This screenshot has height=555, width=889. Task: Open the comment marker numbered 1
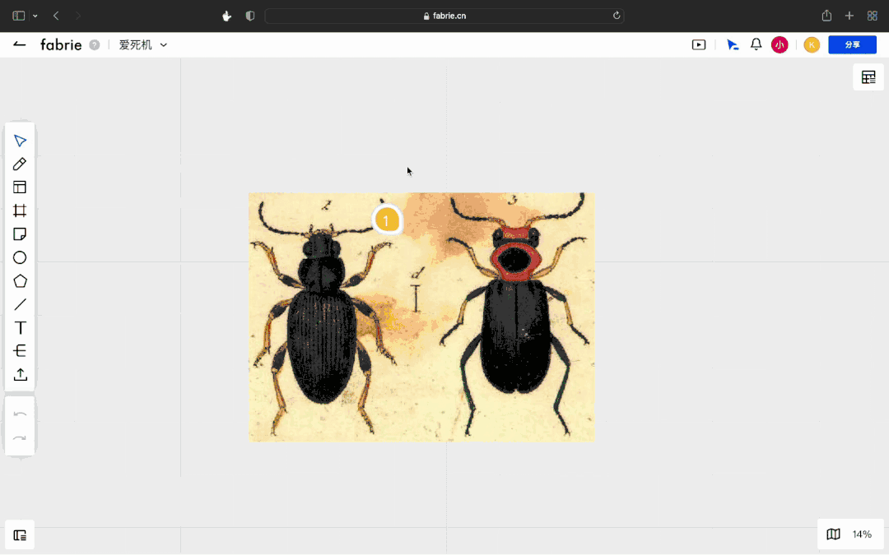pos(387,220)
